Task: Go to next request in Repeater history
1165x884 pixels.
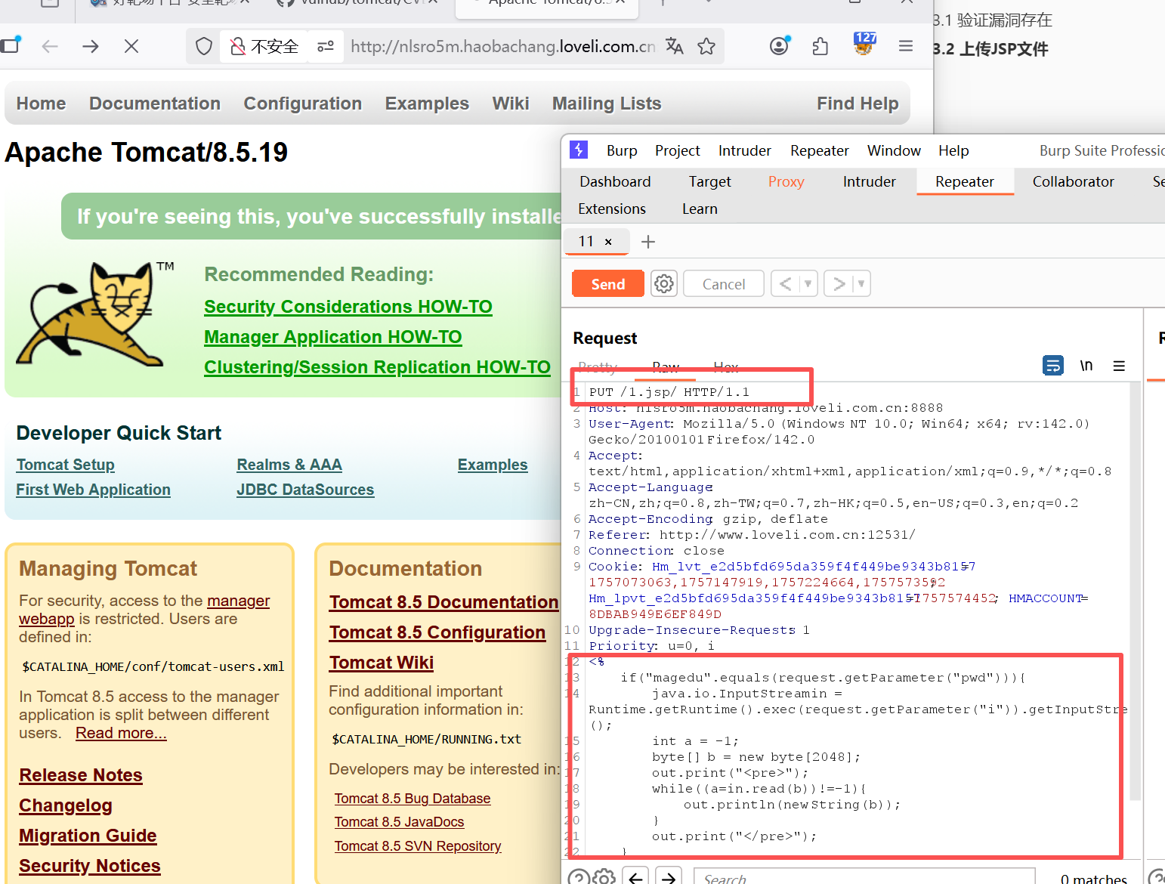Action: point(839,284)
